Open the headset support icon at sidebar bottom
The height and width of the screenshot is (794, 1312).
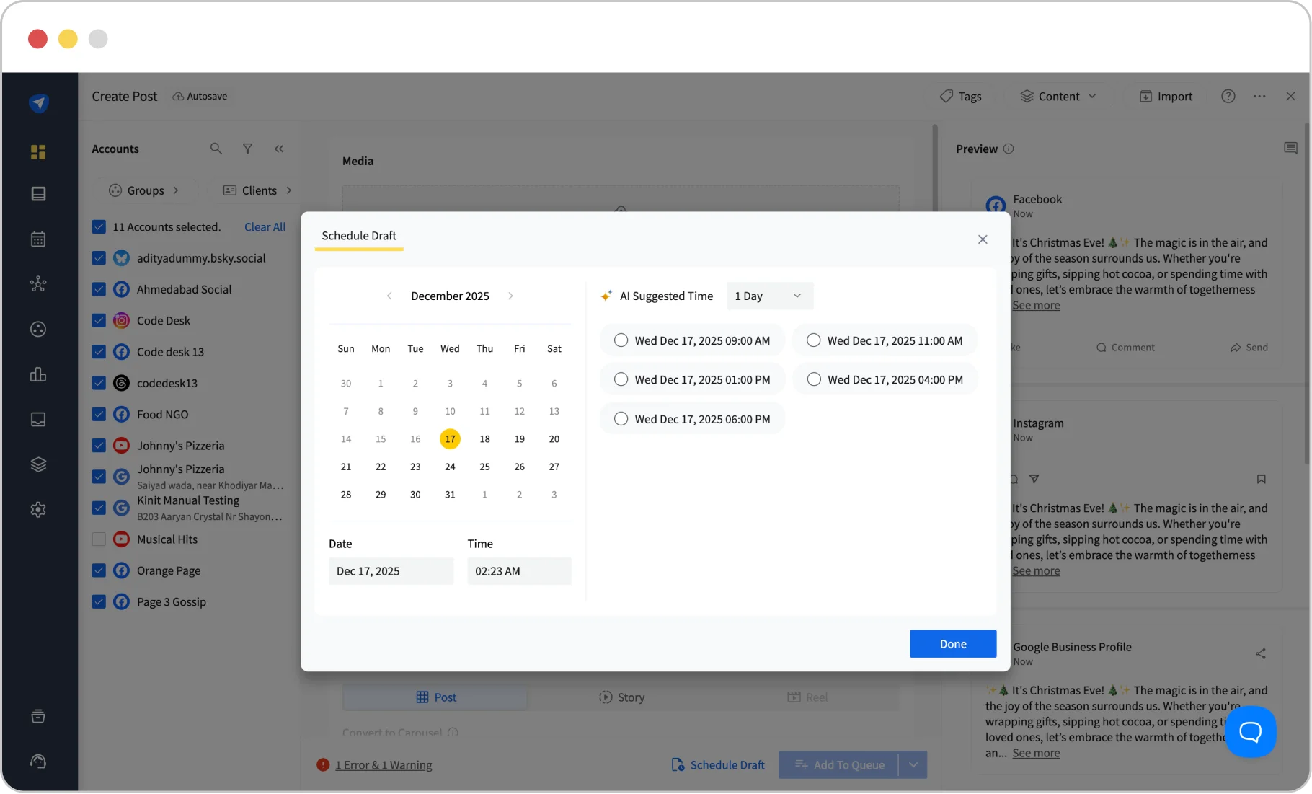tap(38, 762)
